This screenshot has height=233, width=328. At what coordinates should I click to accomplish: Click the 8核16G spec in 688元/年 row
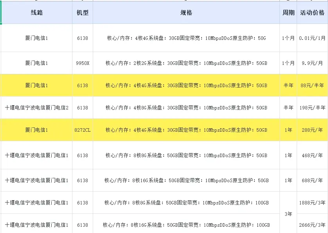pos(186,180)
